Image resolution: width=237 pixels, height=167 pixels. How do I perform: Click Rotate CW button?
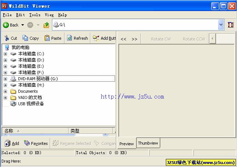[x=161, y=39]
